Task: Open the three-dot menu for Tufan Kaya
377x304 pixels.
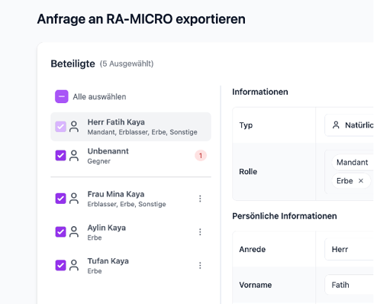Action: click(200, 265)
